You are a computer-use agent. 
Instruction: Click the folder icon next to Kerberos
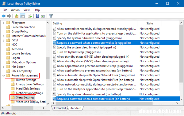click(8, 49)
